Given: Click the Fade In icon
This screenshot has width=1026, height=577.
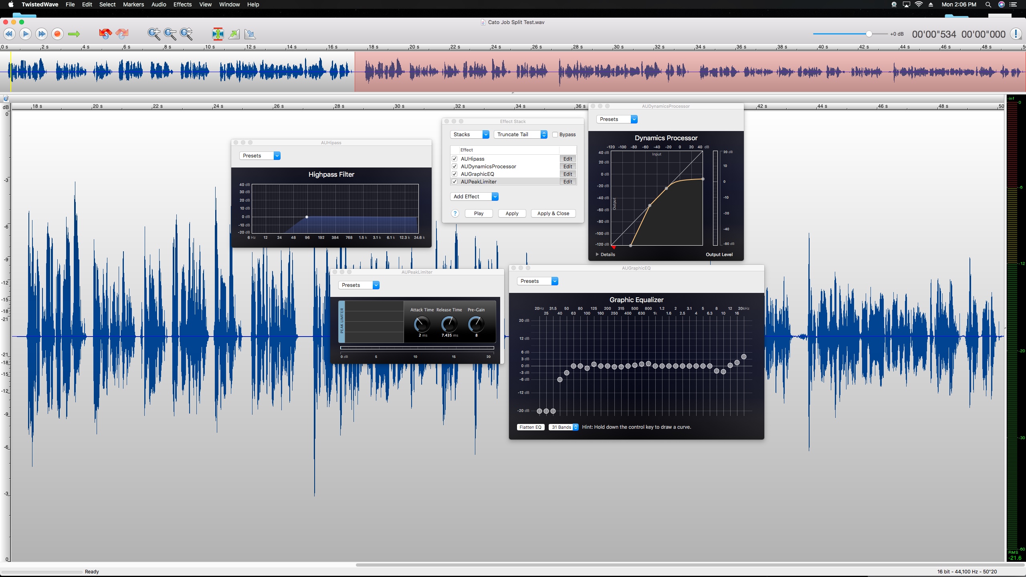Looking at the screenshot, I should 234,34.
